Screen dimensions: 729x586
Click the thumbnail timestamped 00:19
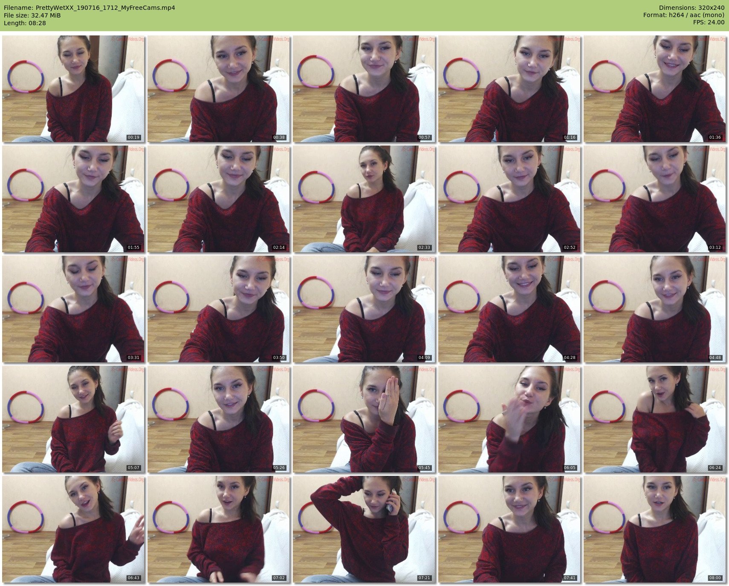coord(73,89)
